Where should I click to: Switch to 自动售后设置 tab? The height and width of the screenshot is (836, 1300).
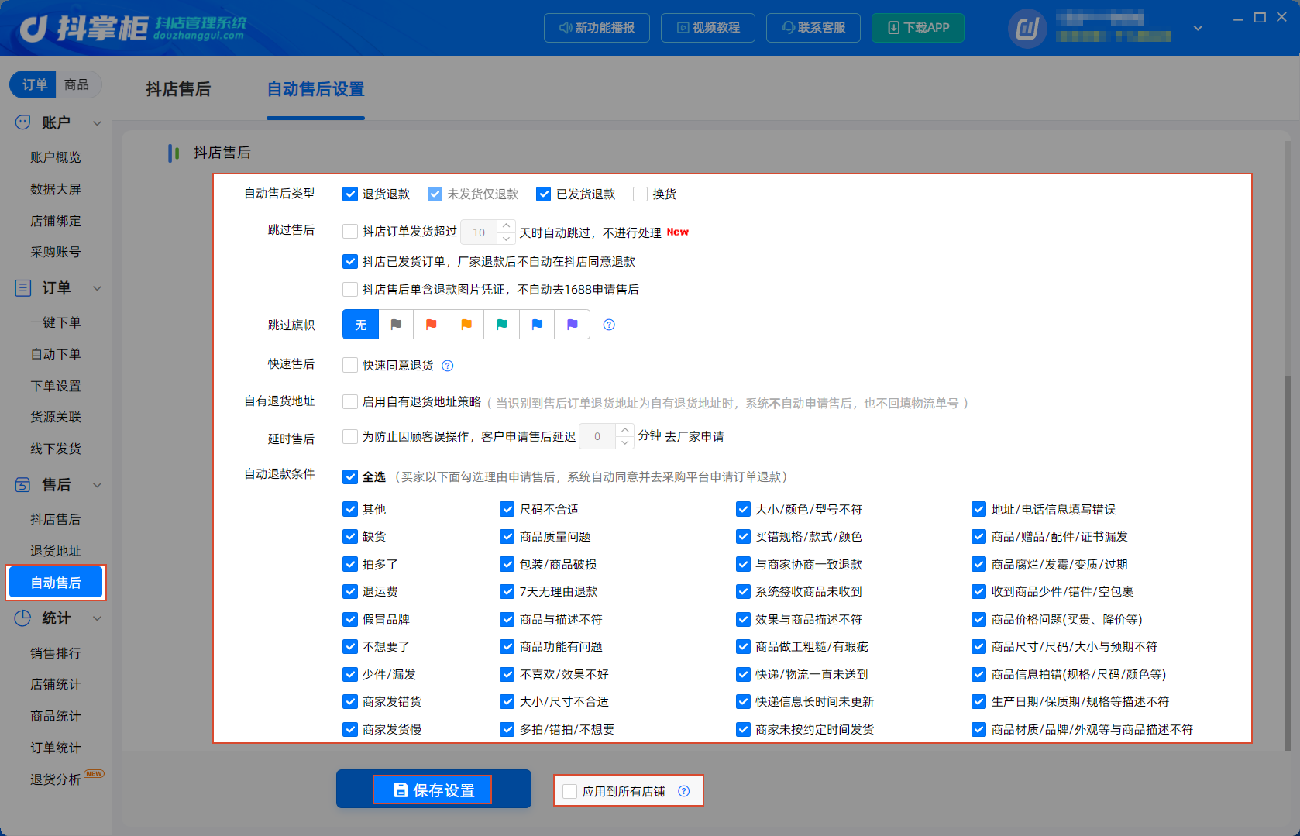click(315, 89)
